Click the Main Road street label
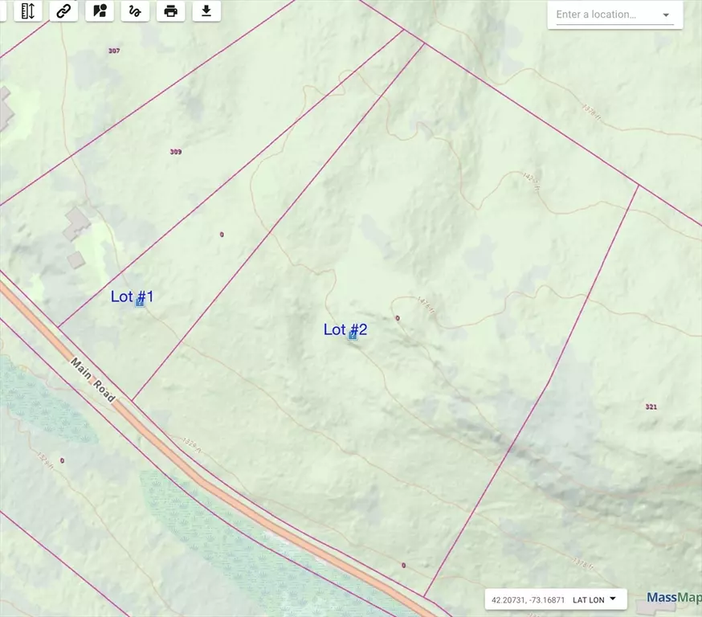 (x=93, y=380)
